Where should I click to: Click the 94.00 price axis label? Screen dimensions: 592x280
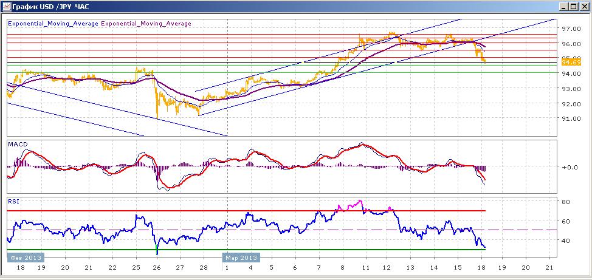(571, 73)
